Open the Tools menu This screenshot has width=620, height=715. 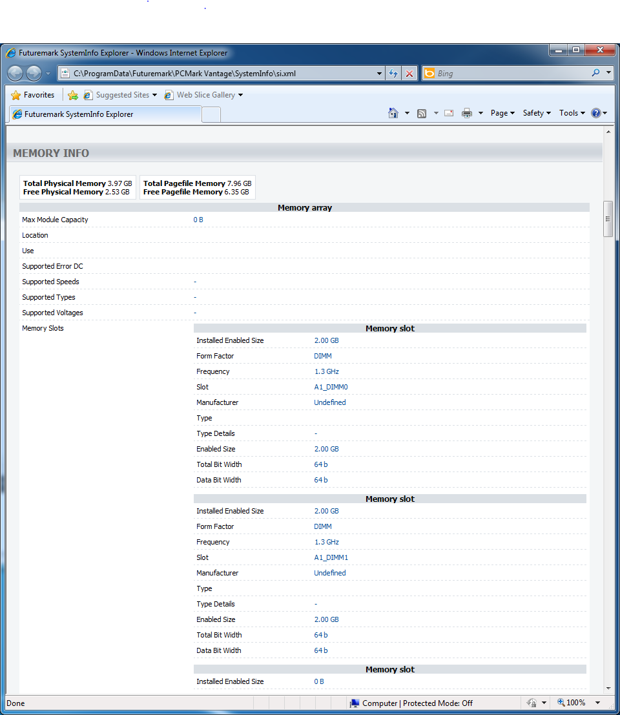[x=572, y=113]
